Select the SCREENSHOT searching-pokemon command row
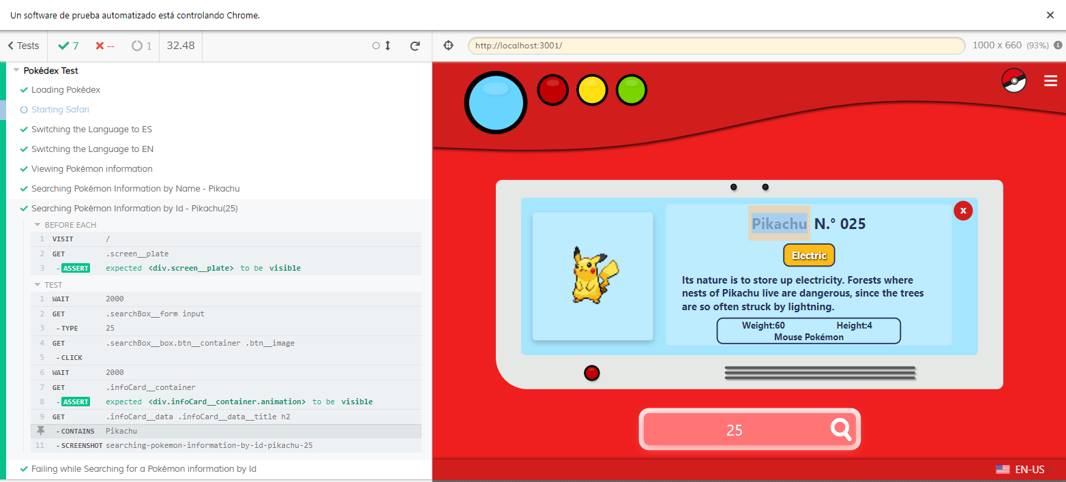Image resolution: width=1066 pixels, height=482 pixels. (x=226, y=445)
